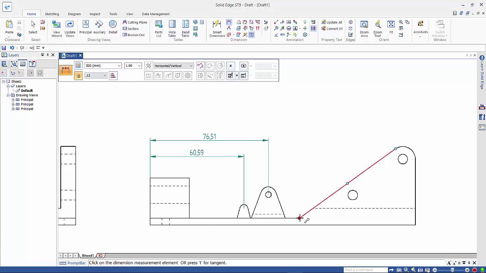Open the View Wizard tool
Screen dimensions: 486x273
(57, 29)
